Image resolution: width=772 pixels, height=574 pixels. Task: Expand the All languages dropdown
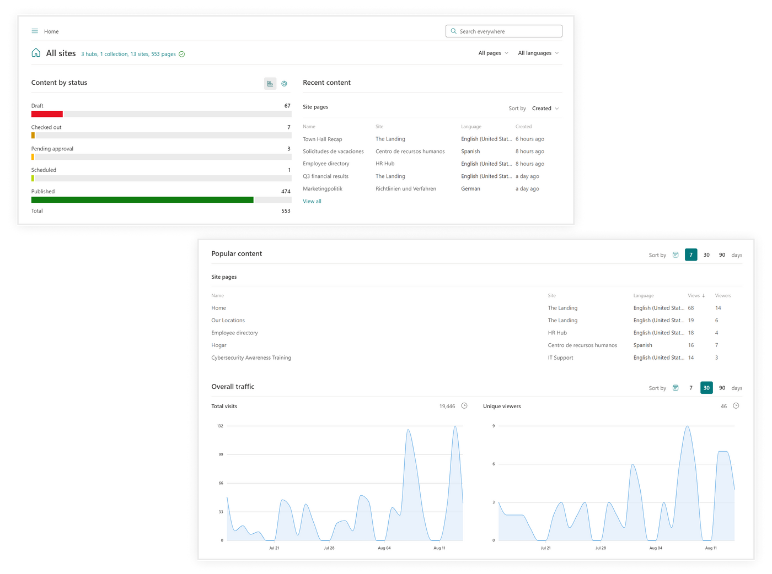[x=538, y=53]
